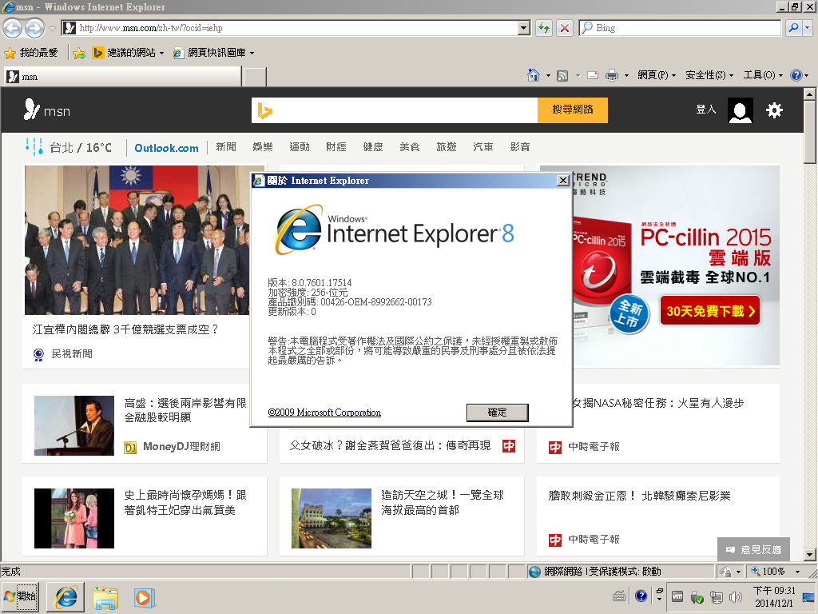This screenshot has height=614, width=818.
Task: Click the tray help question icon
Action: tap(641, 596)
